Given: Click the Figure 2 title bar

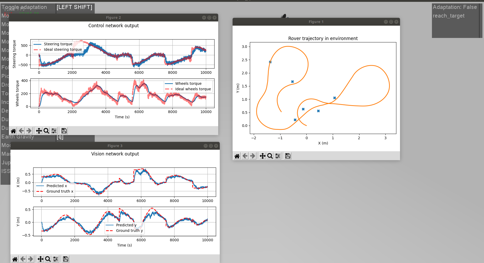Looking at the screenshot, I should click(113, 18).
